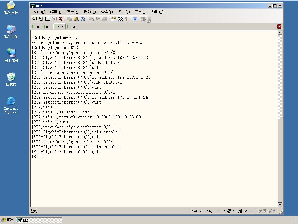Screen dimensions: 298x224
Task: Click the '[RT2]isis 1' line
Action: tap(44, 107)
